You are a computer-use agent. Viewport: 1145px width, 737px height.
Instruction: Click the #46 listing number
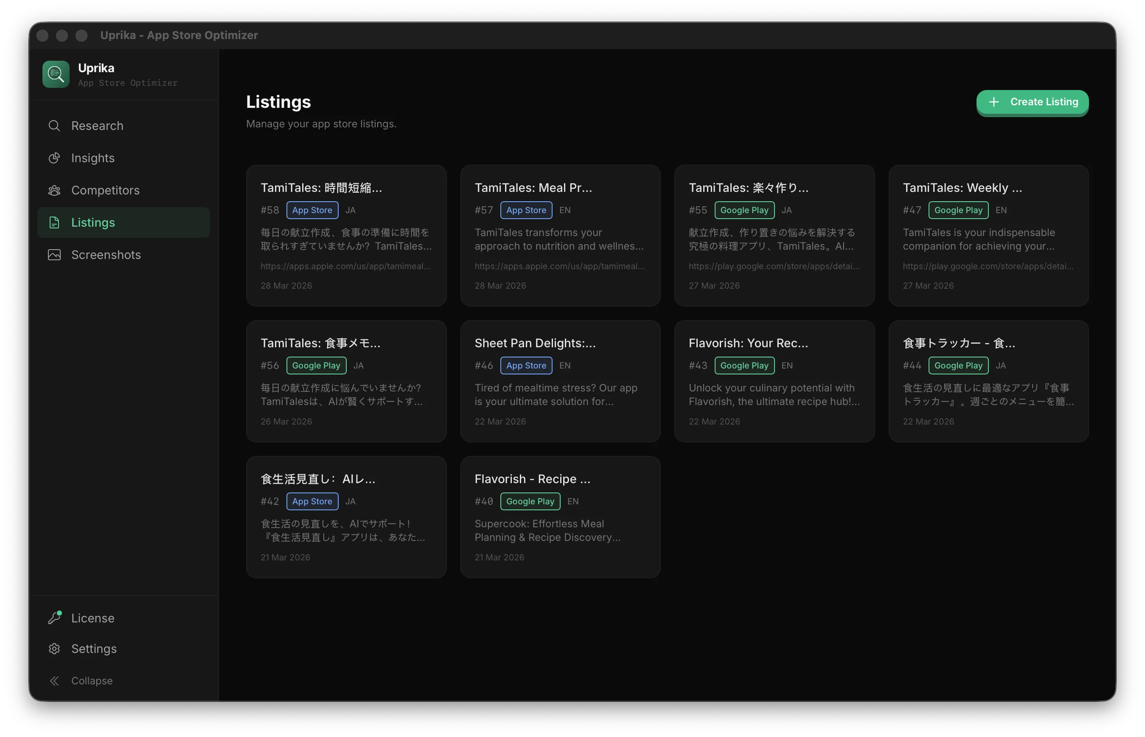483,366
